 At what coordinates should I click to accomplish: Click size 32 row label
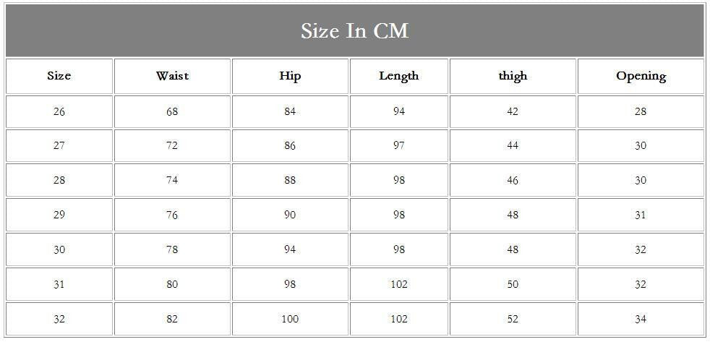[x=59, y=319]
